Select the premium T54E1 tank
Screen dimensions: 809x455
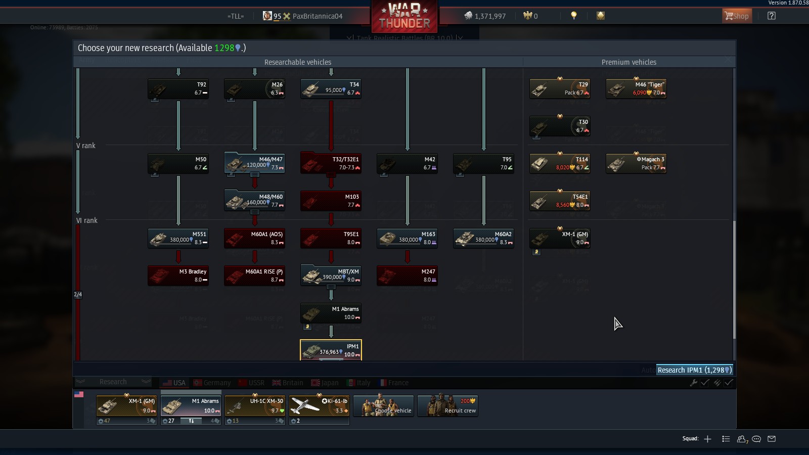[x=560, y=201]
